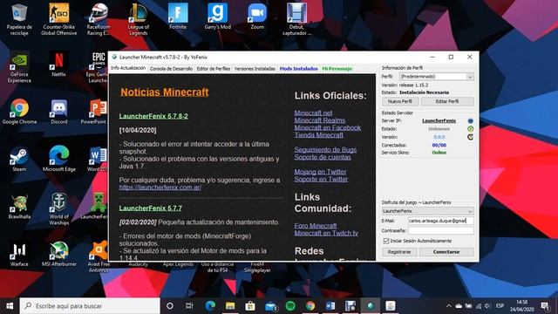The width and height of the screenshot is (558, 314).
Task: Open the Tienda Minecraft link
Action: [x=318, y=135]
